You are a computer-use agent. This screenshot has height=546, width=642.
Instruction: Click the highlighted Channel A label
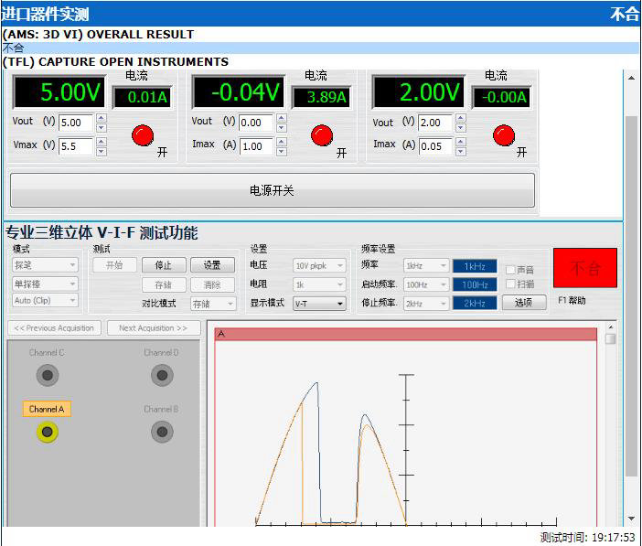click(x=47, y=409)
